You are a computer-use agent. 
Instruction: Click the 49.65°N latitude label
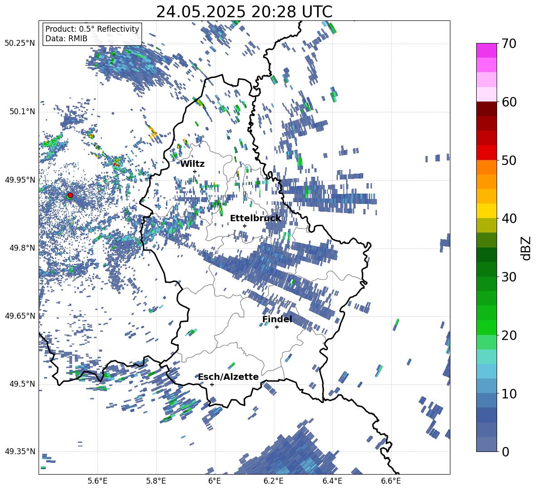pos(20,315)
